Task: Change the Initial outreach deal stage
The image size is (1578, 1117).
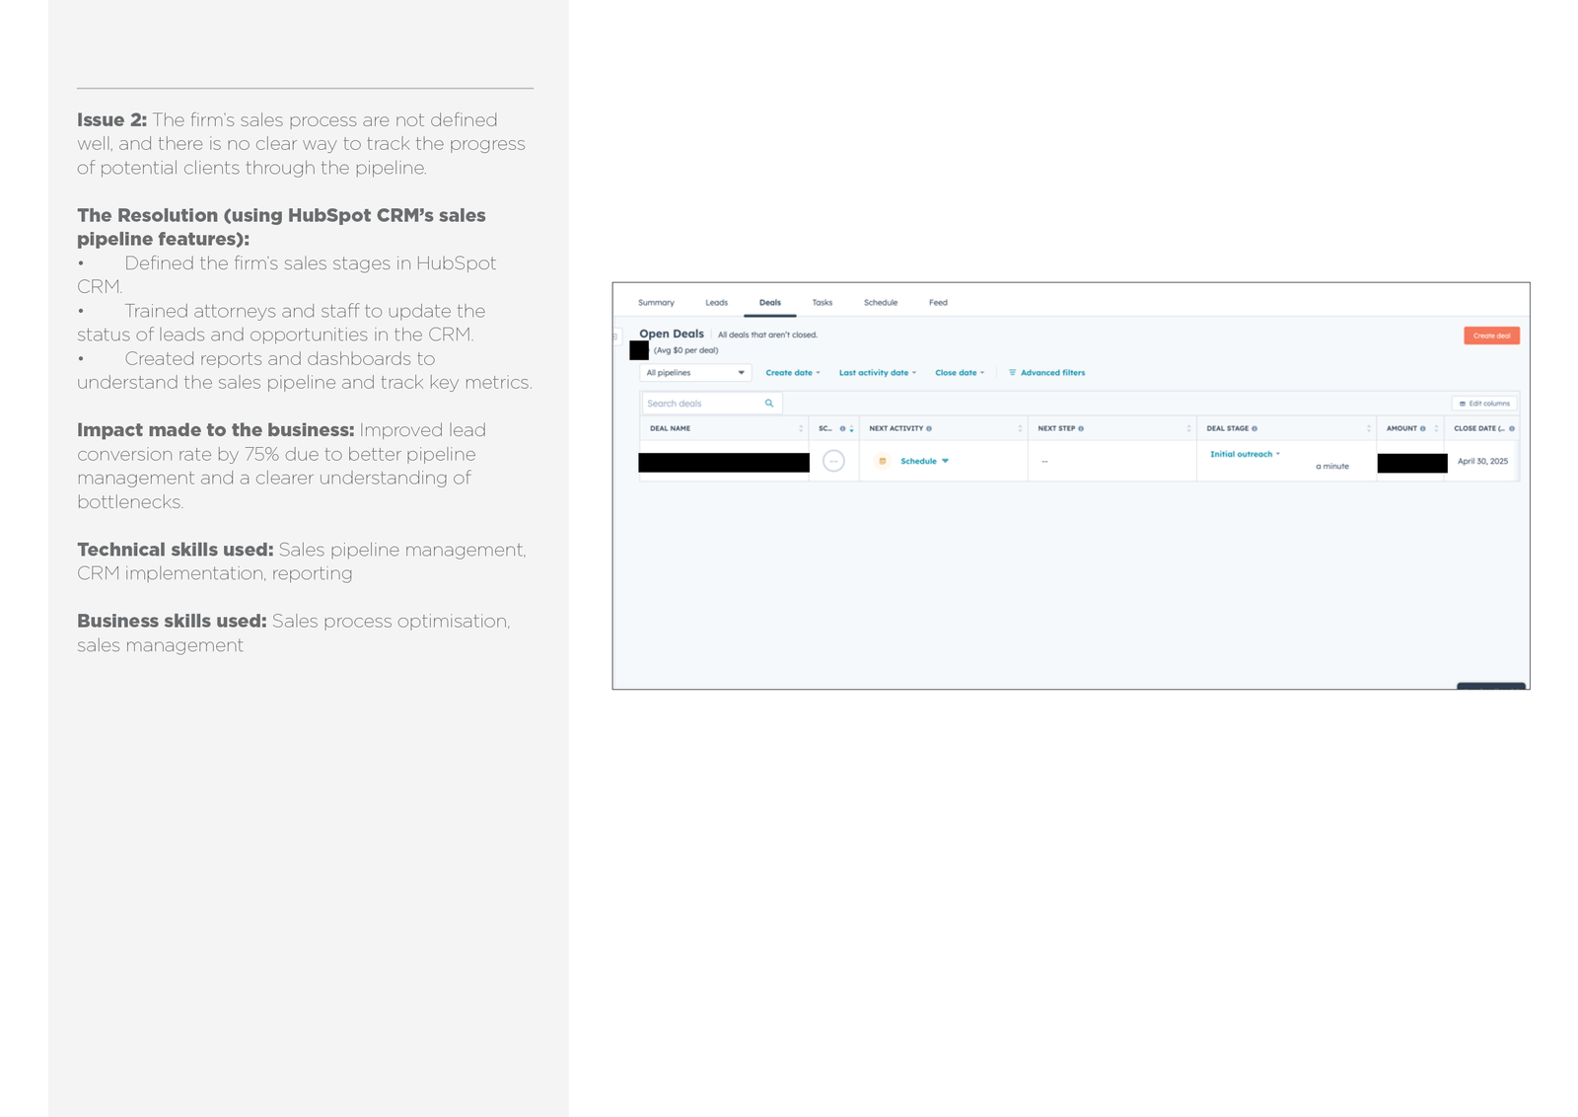Action: click(1245, 454)
